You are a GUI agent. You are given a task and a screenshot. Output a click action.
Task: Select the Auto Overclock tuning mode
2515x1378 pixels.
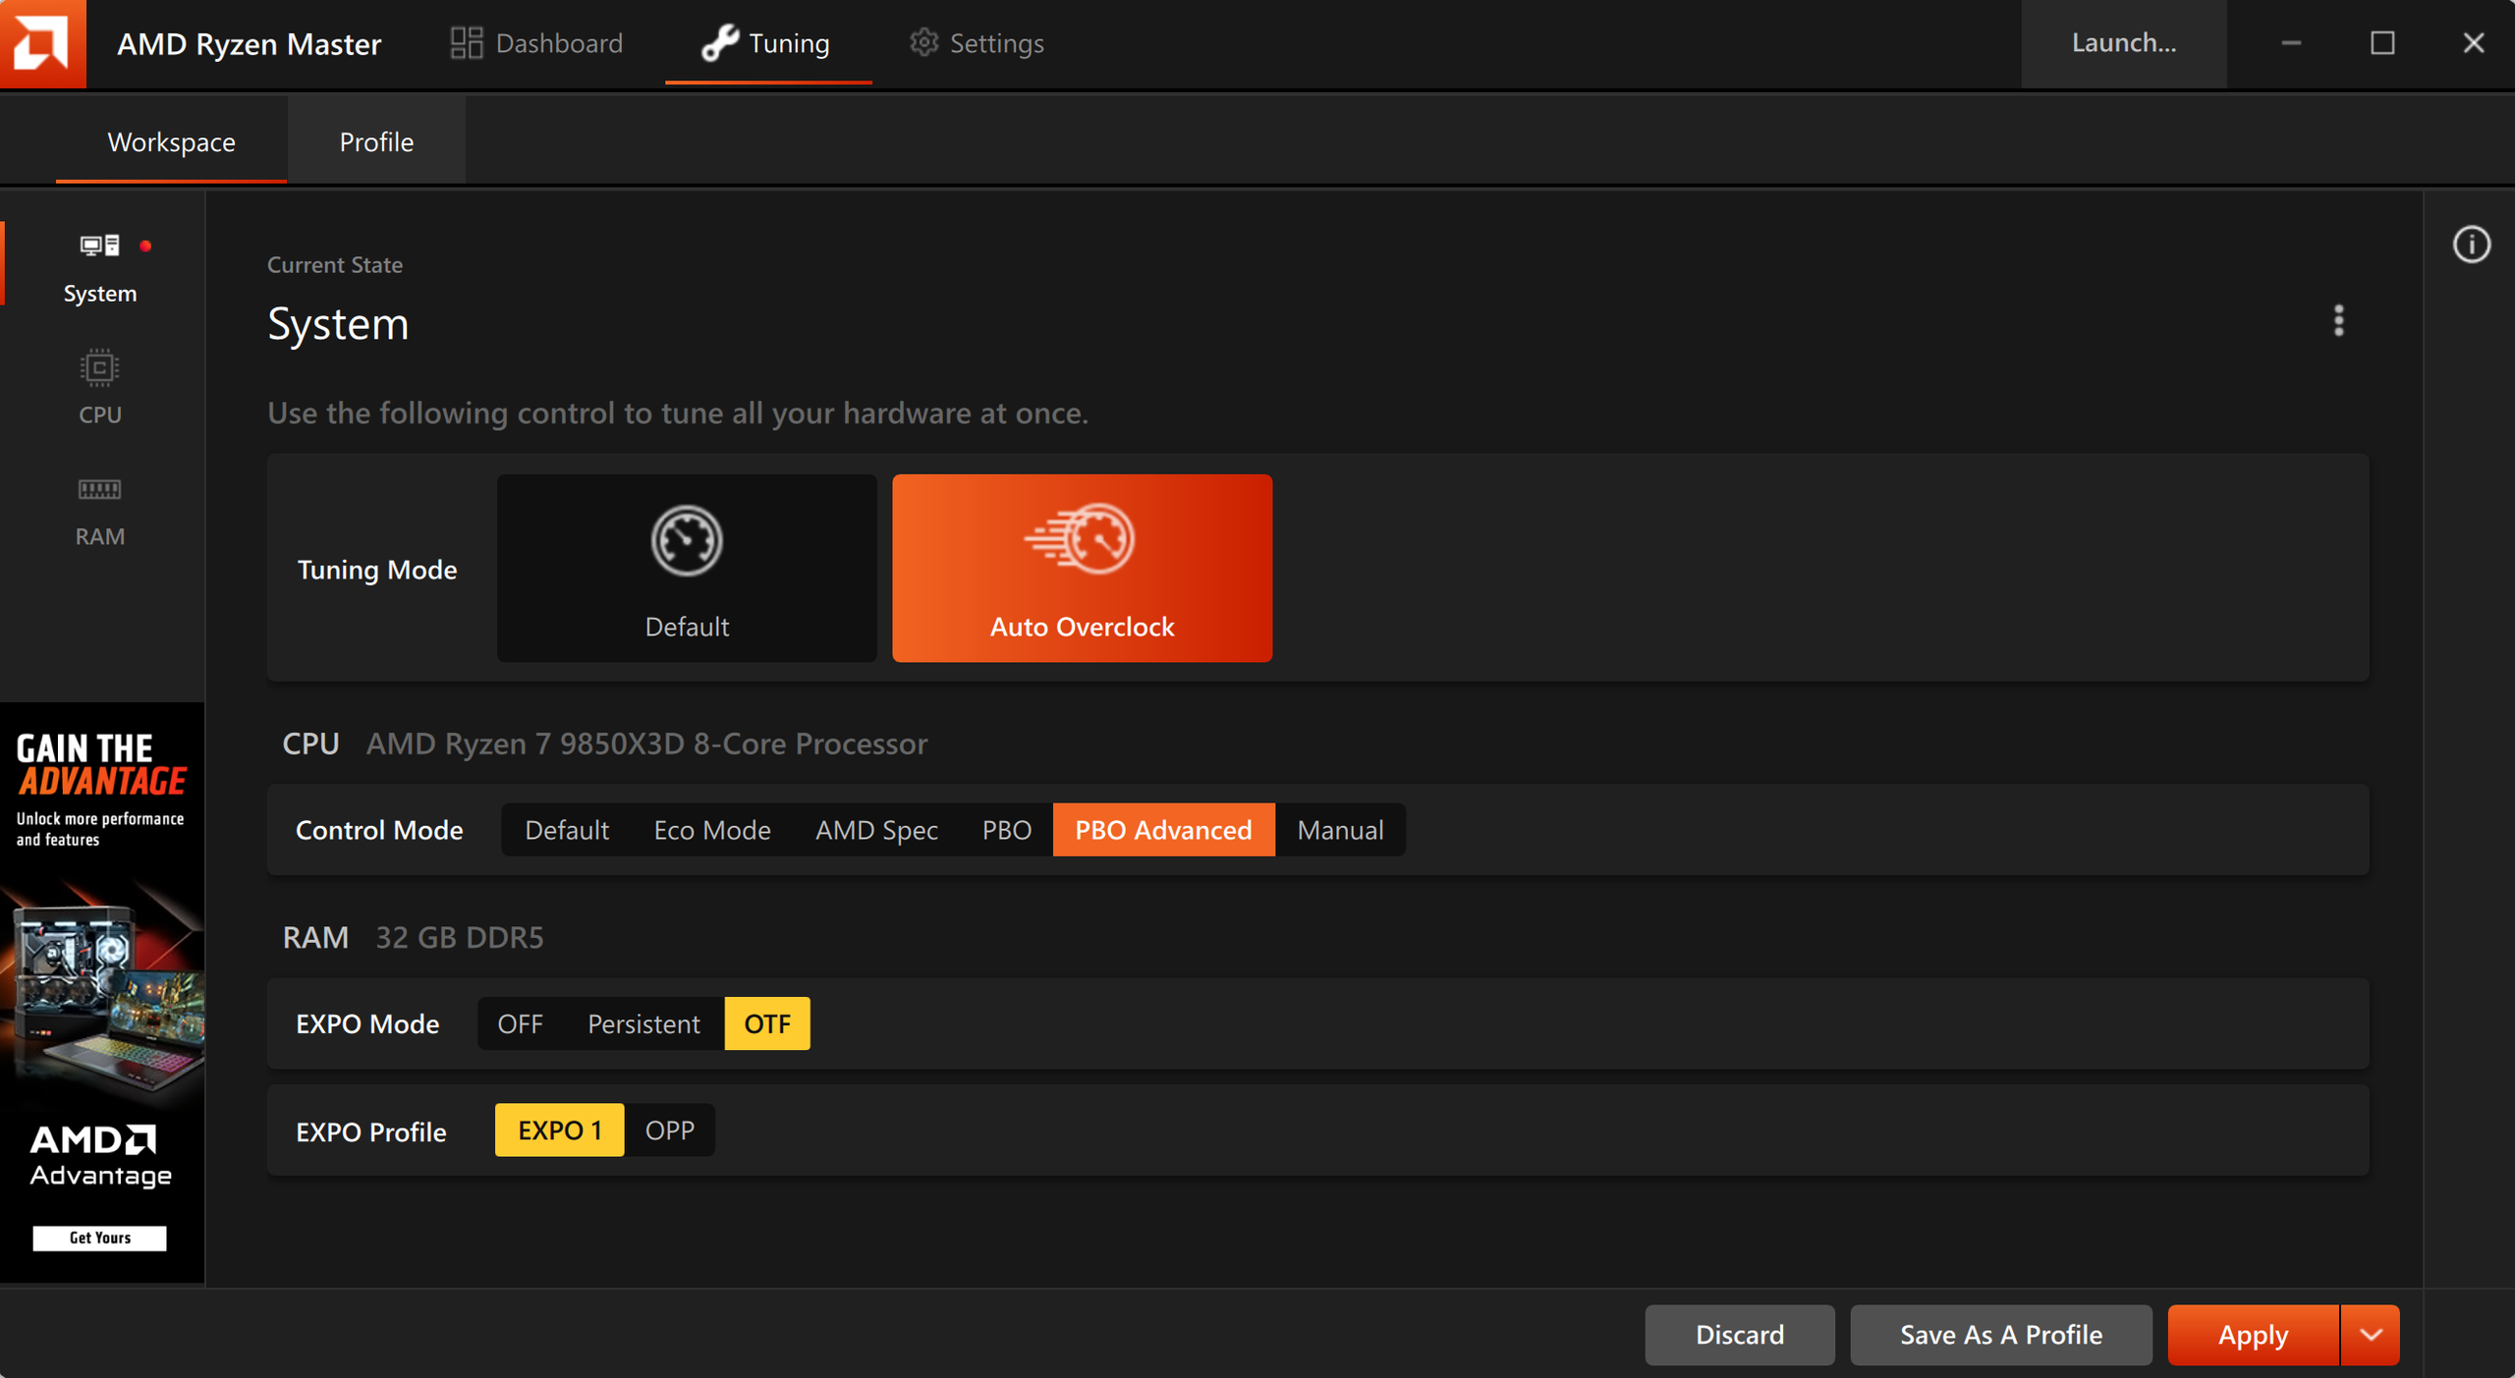click(1082, 568)
